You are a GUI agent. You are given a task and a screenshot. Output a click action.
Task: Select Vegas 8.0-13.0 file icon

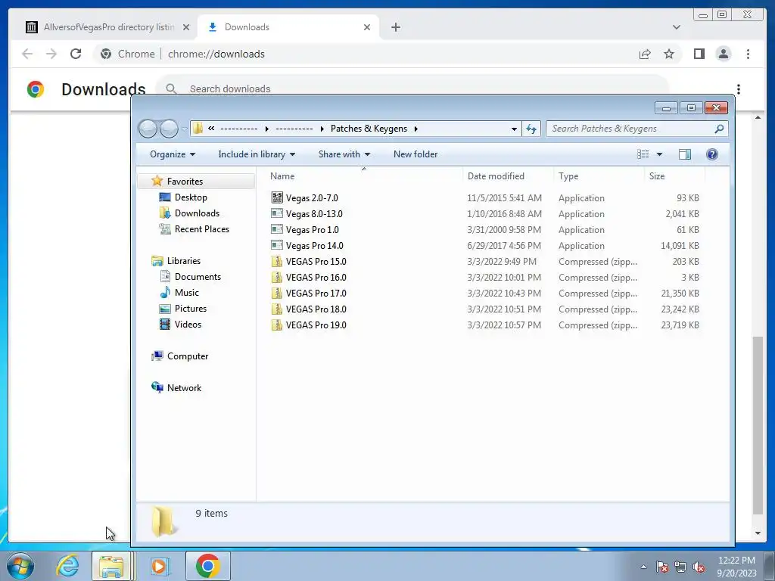277,214
